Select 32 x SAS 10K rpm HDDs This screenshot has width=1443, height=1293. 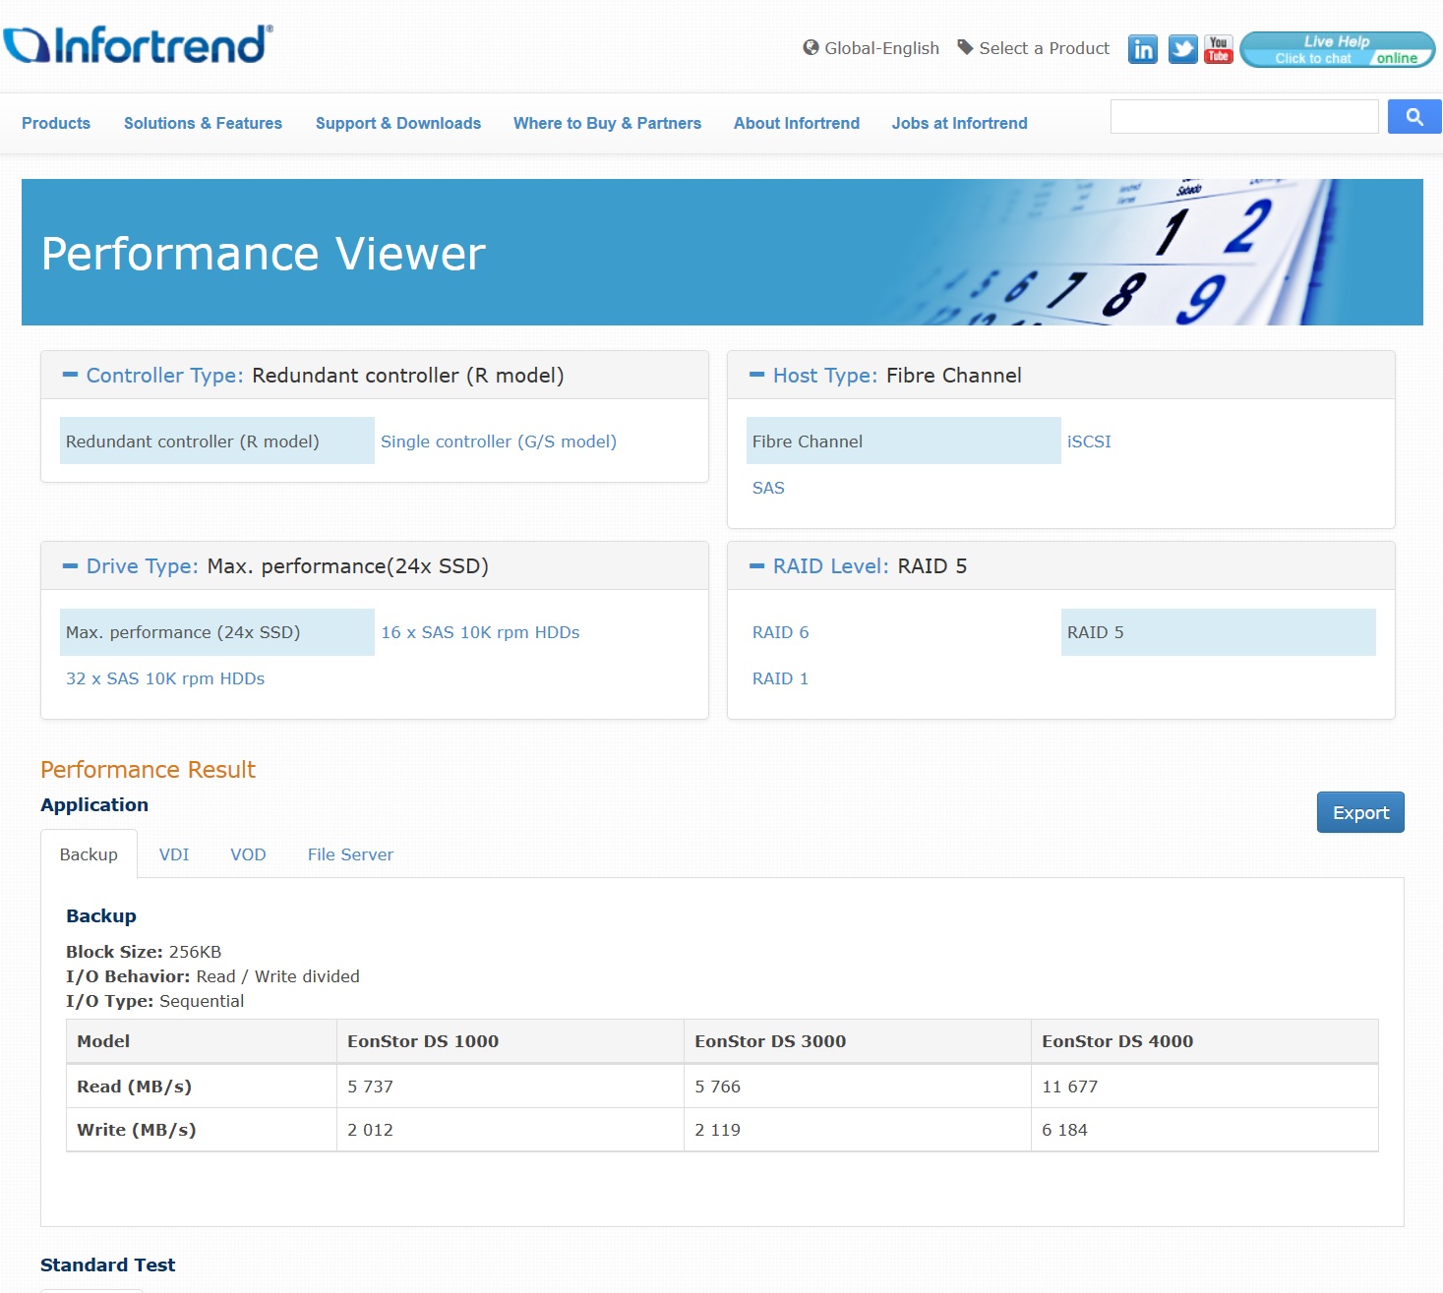tap(165, 678)
